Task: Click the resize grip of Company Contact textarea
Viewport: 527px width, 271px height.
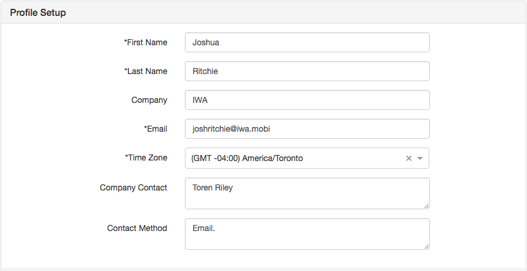Action: pos(426,206)
